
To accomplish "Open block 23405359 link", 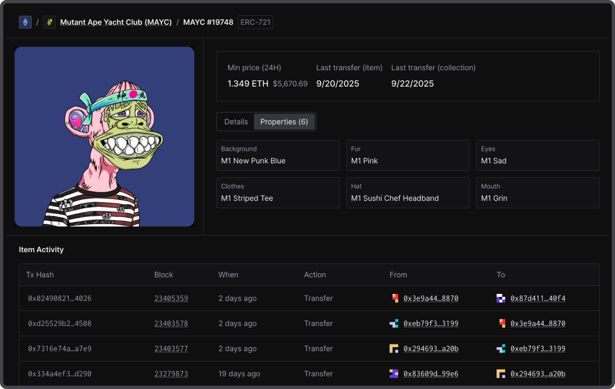I will pos(171,298).
